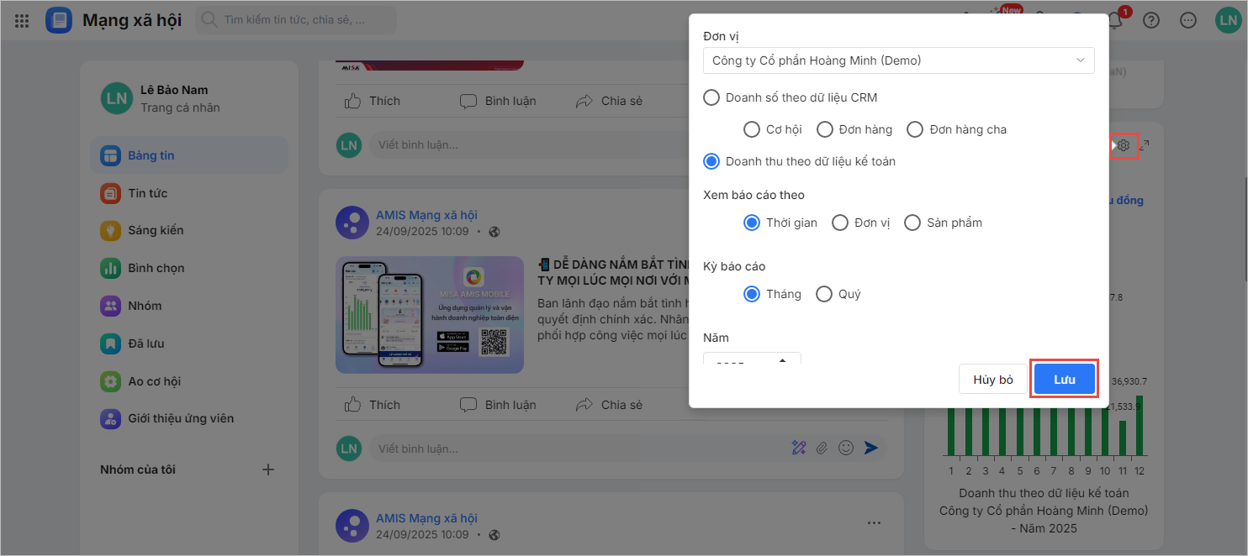Click the Hủy bỏ cancel button

(993, 380)
